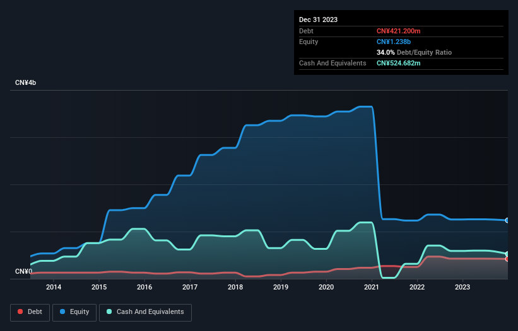Click the CN¥524.682m cash value
Screen dimensions: 518x331
[x=398, y=63]
